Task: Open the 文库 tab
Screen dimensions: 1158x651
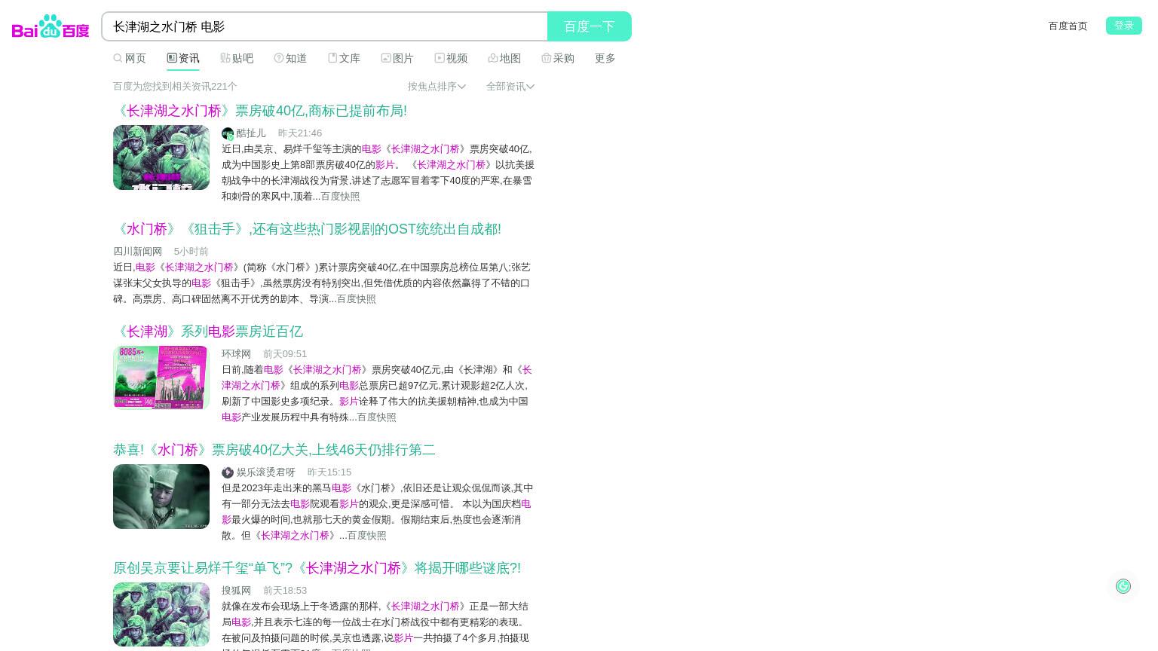Action: coord(344,58)
